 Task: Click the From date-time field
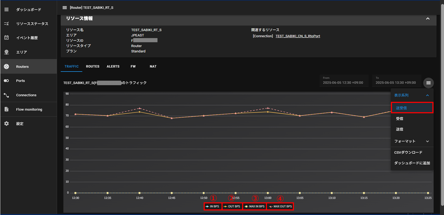coord(344,81)
